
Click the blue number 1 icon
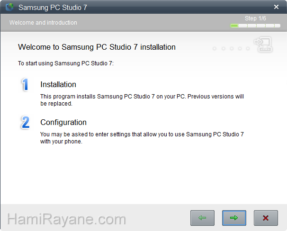point(25,85)
